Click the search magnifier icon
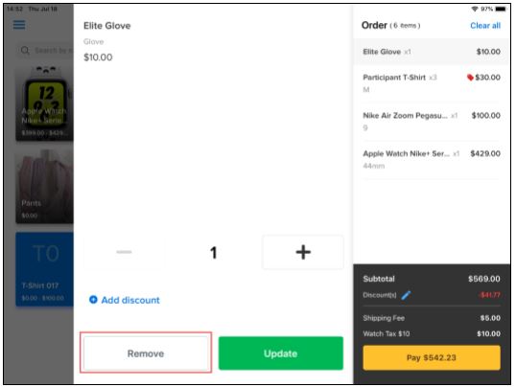The image size is (516, 387). pos(25,51)
